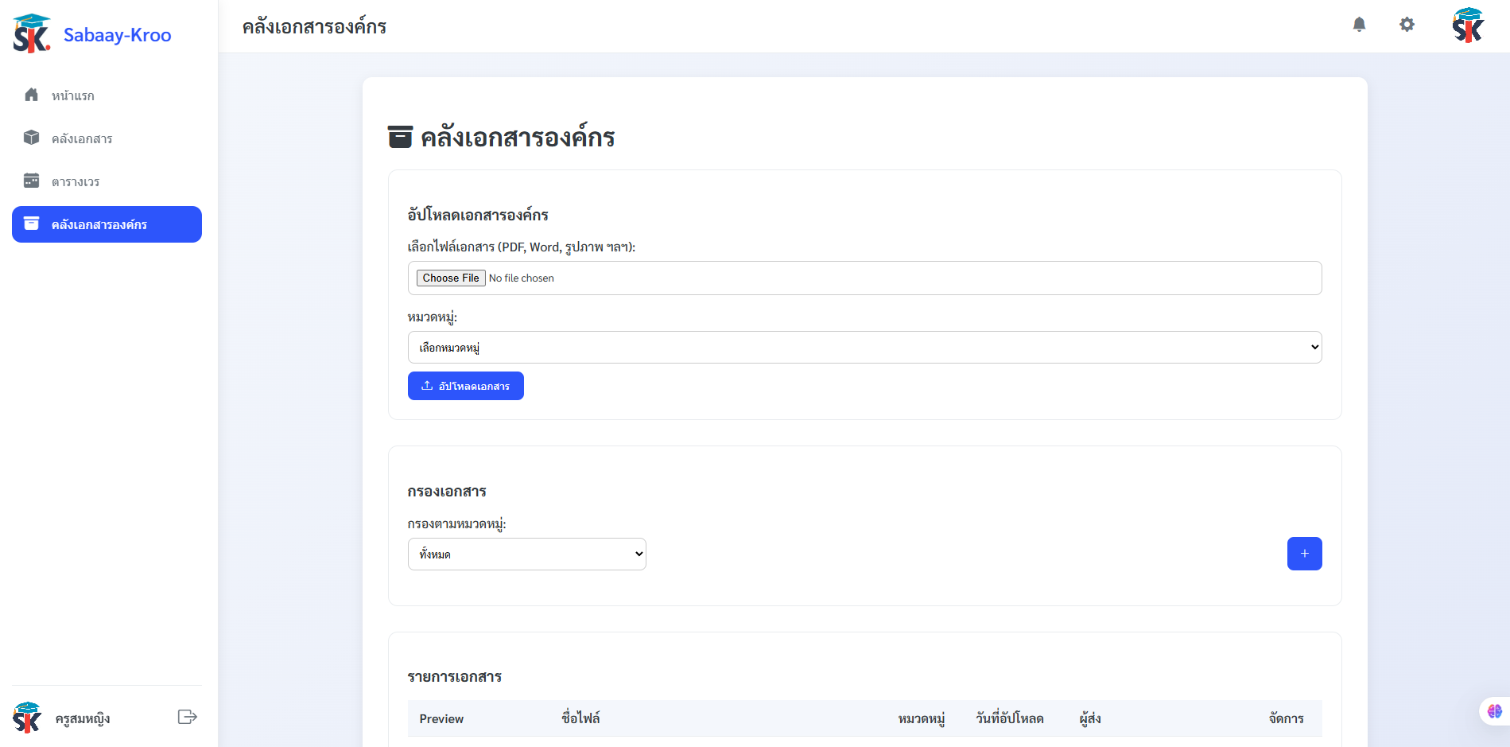Open settings with the gear icon
Image resolution: width=1510 pixels, height=747 pixels.
(1407, 25)
